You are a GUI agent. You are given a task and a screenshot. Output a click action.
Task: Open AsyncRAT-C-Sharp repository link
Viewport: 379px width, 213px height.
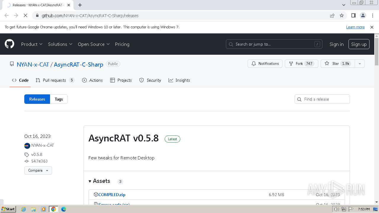(78, 64)
